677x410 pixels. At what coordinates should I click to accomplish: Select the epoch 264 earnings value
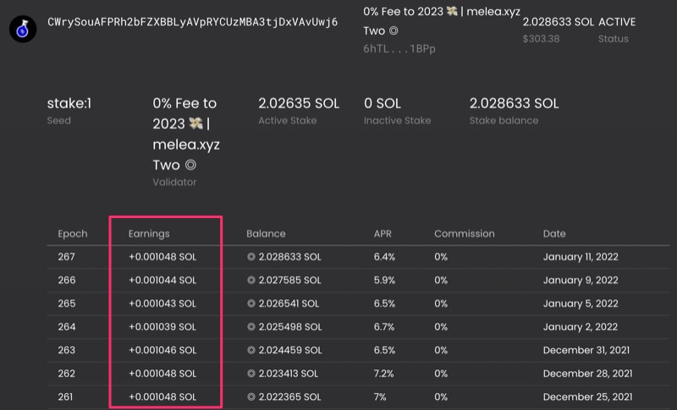coord(162,327)
